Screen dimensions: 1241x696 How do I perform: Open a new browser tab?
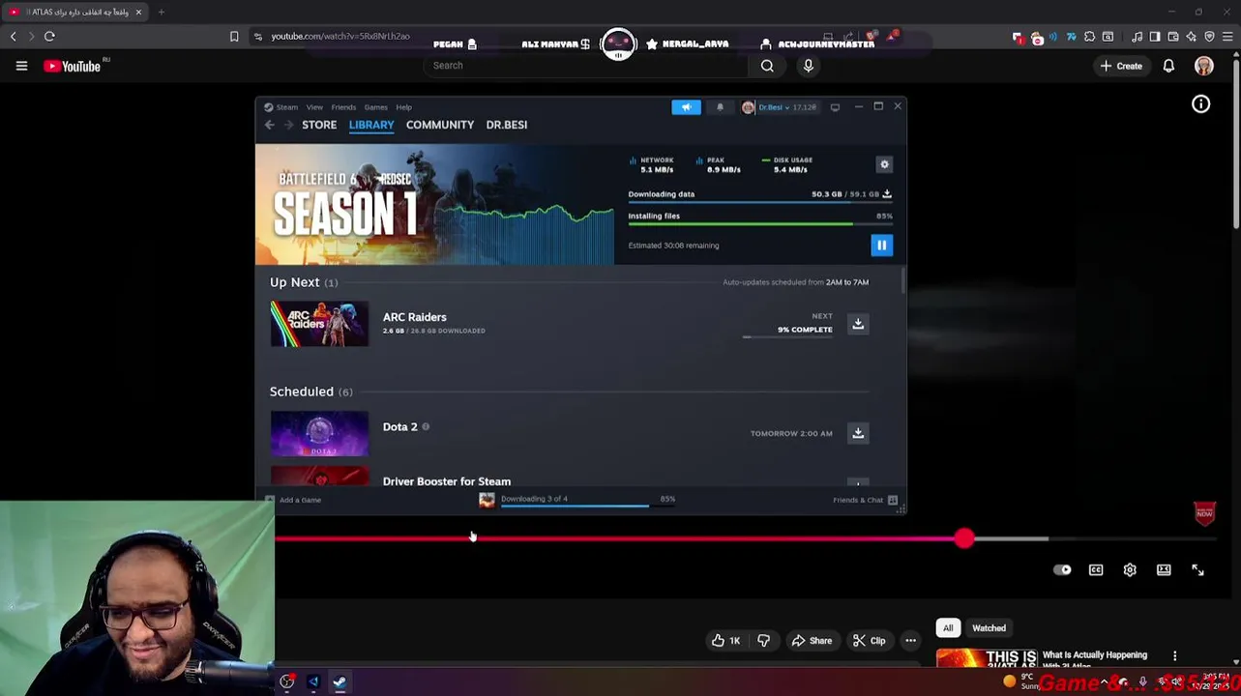coord(161,12)
